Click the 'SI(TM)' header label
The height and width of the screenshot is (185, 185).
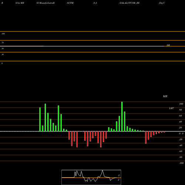tap(70, 3)
